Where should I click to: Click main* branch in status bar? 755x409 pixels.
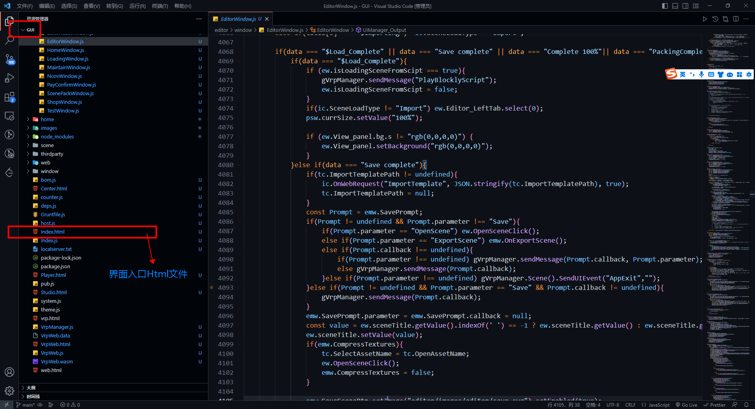(x=26, y=405)
